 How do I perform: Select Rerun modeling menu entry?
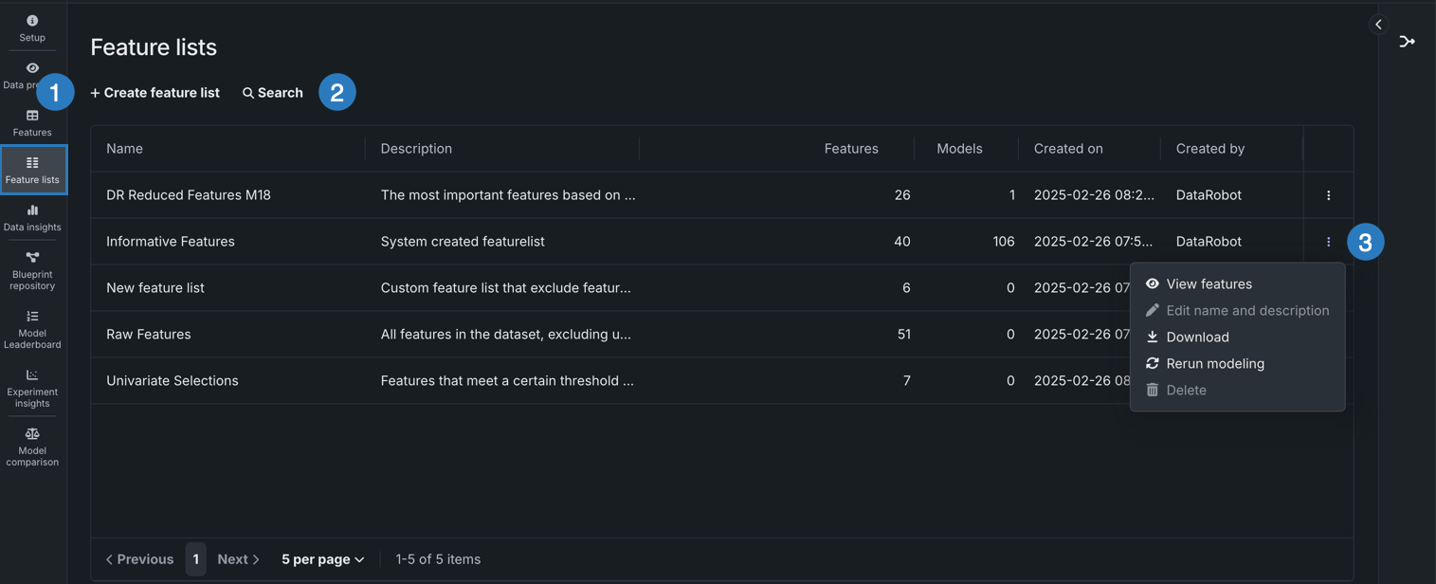1214,364
